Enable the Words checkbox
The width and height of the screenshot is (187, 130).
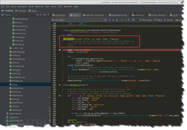165,20
